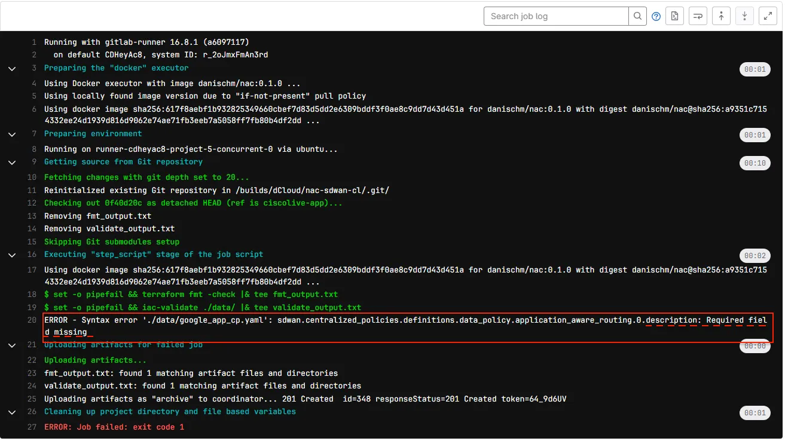
Task: Click the 00:10 duration badge for Git checkout
Action: 755,163
